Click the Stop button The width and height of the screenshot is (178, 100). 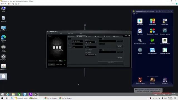tap(52, 64)
